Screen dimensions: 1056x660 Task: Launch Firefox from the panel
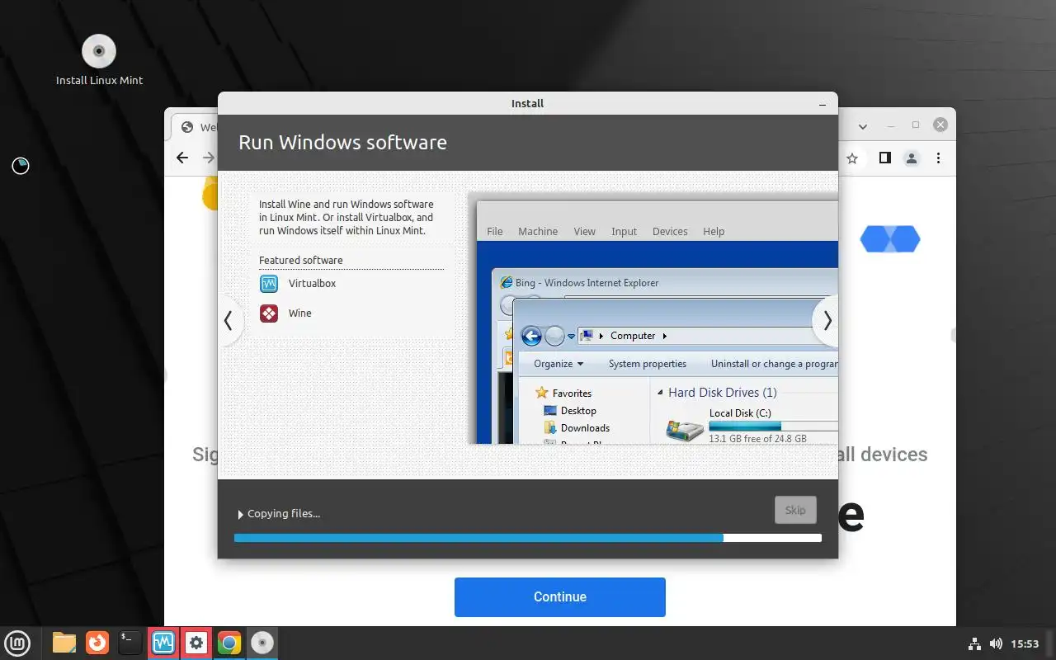(97, 643)
